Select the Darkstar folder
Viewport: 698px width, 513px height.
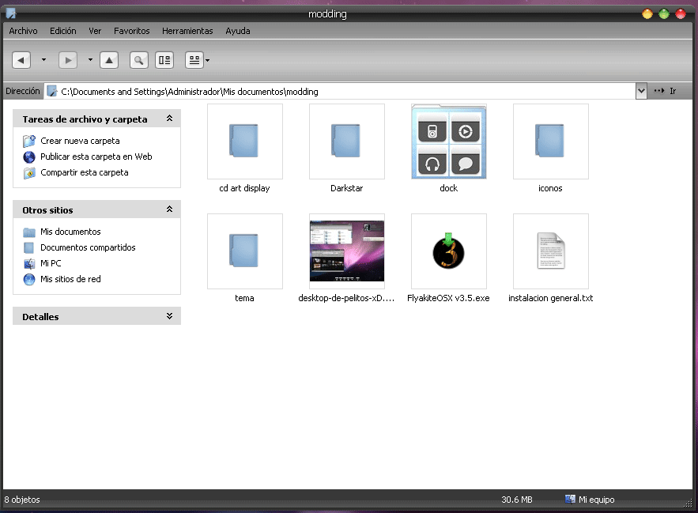pyautogui.click(x=347, y=141)
